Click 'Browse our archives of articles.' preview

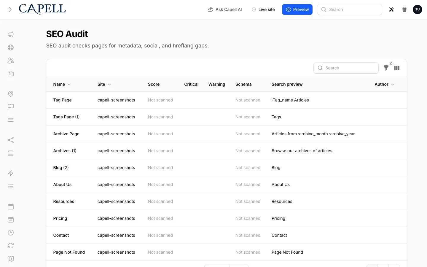click(x=302, y=151)
